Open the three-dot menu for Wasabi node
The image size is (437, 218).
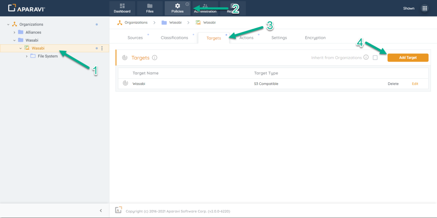click(x=102, y=48)
